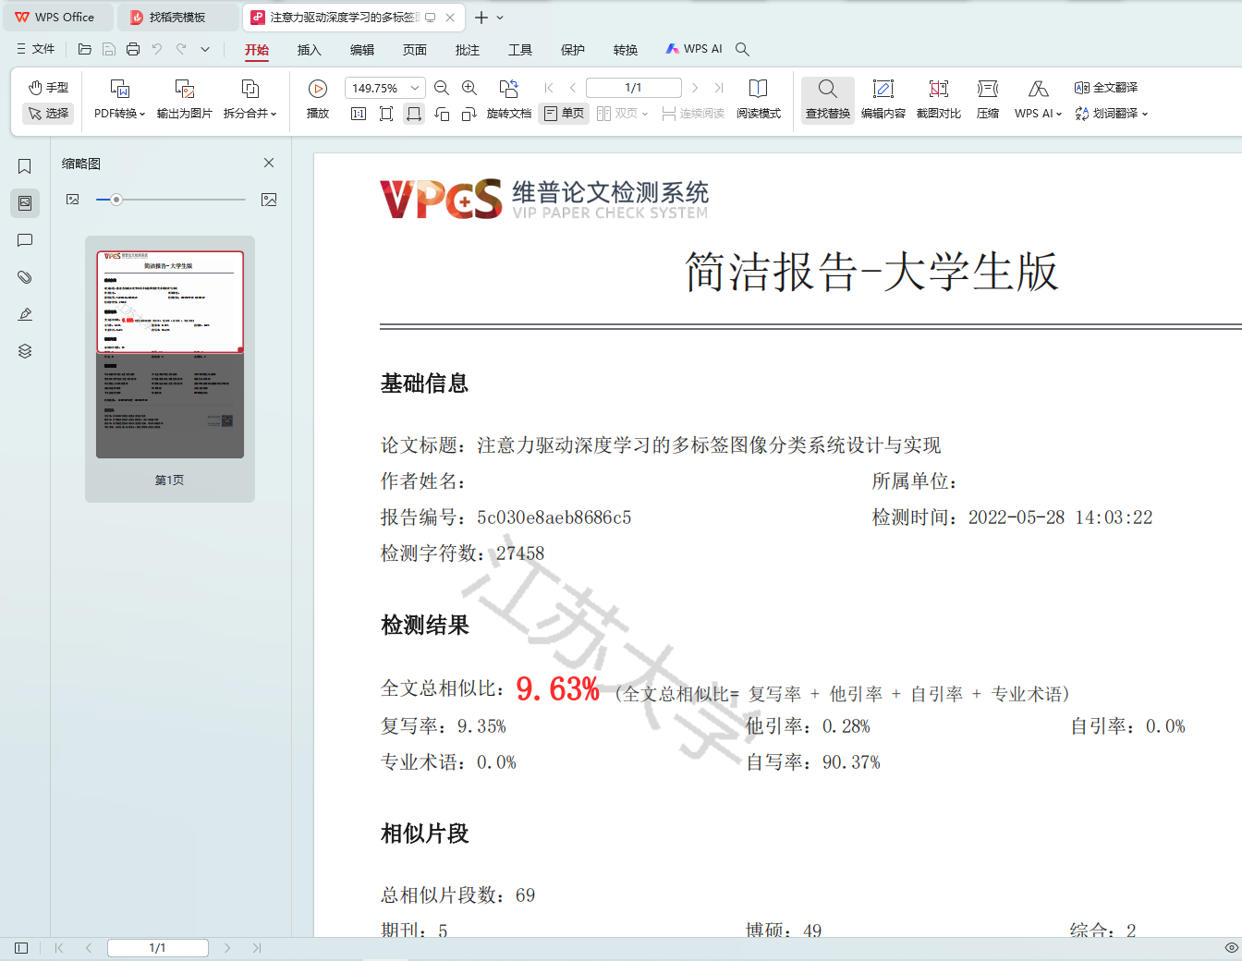Close the 缩略图 thumbnail panel
Screen dimensions: 1242x961
coord(269,163)
